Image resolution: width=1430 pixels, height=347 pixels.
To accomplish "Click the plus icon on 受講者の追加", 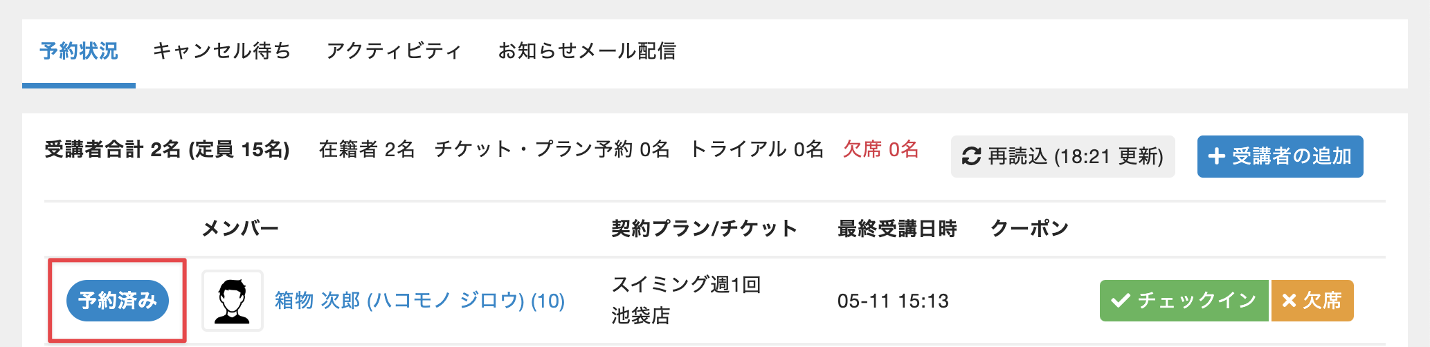I will tap(1216, 157).
